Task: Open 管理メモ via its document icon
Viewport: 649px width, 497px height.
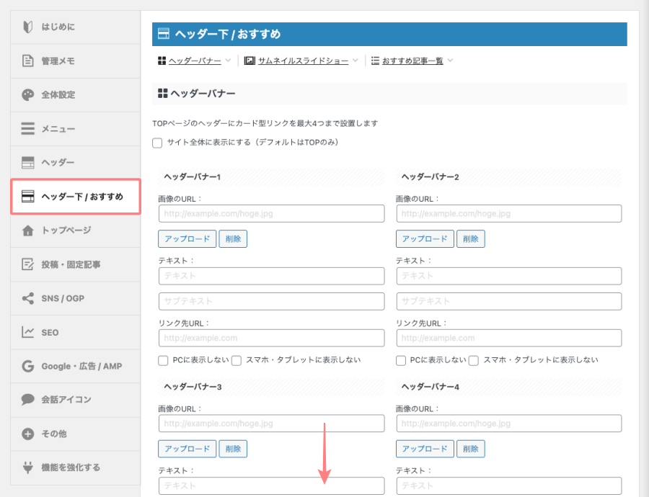Action: [28, 61]
